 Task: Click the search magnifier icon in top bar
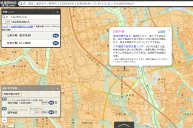20,4
